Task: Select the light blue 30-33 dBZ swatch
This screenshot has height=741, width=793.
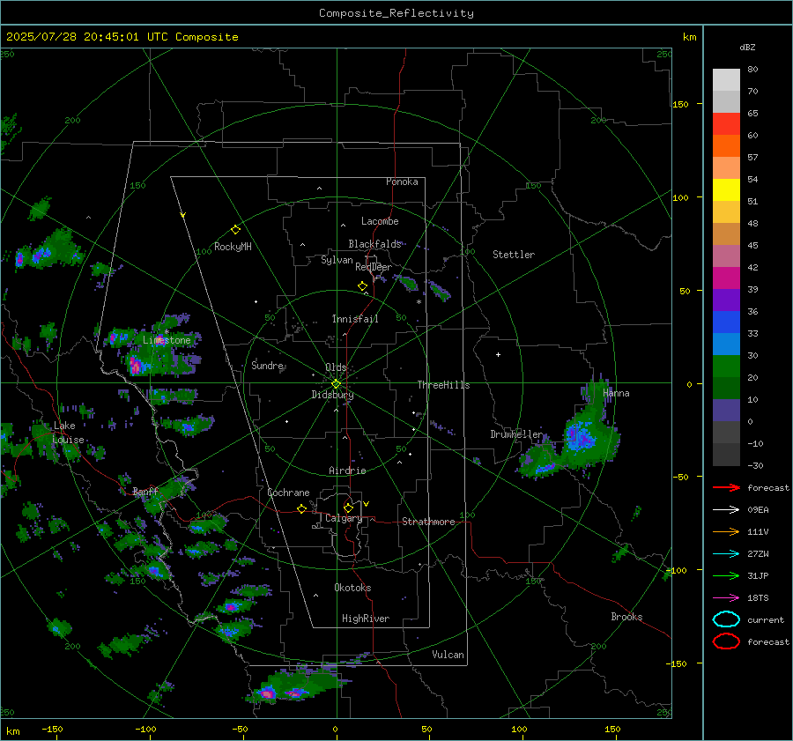Action: 726,344
